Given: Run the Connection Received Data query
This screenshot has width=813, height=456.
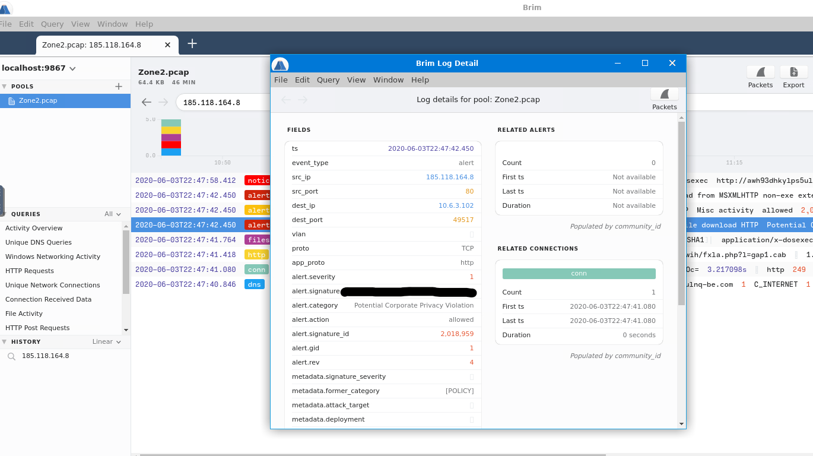Looking at the screenshot, I should [49, 299].
